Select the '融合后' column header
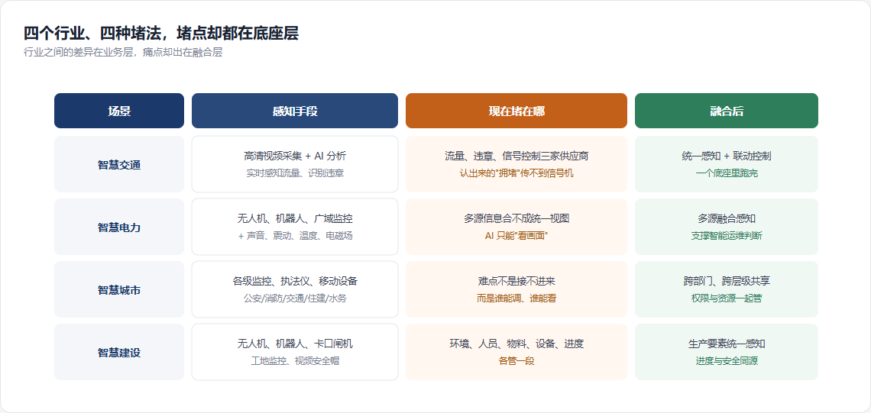 click(x=727, y=111)
